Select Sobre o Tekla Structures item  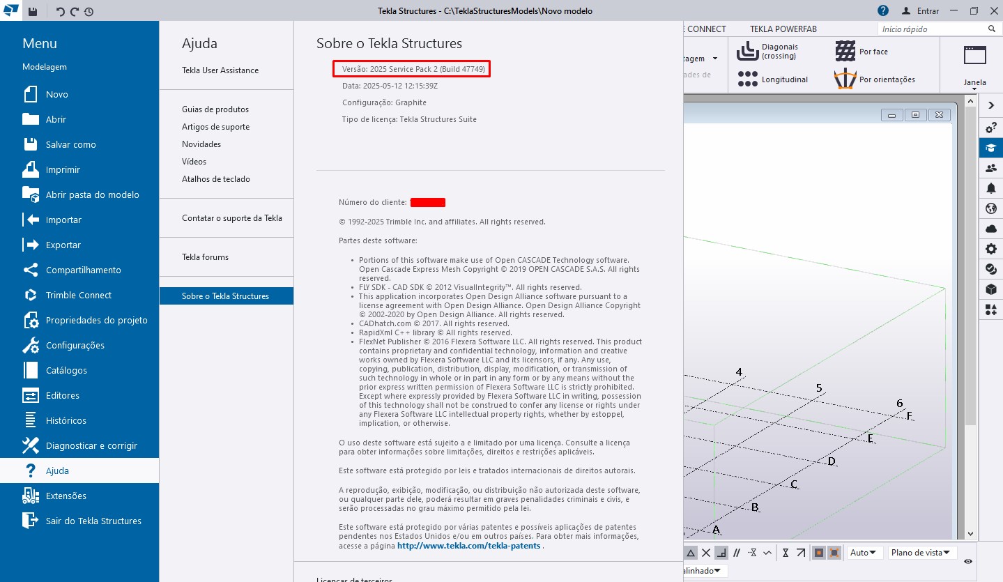tap(227, 296)
